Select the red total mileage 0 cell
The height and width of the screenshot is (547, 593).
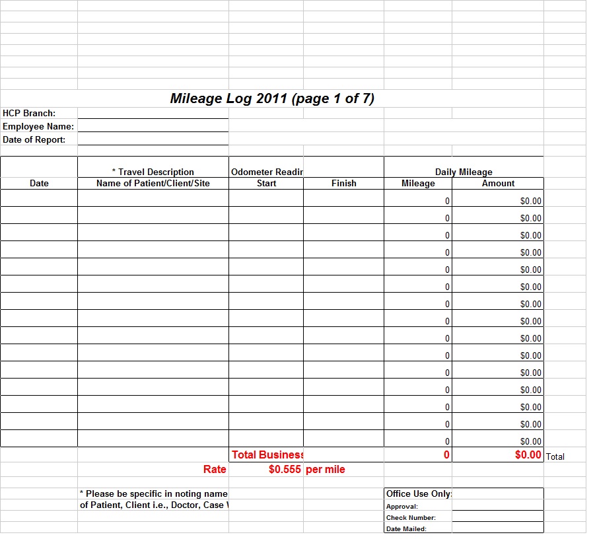click(x=418, y=455)
